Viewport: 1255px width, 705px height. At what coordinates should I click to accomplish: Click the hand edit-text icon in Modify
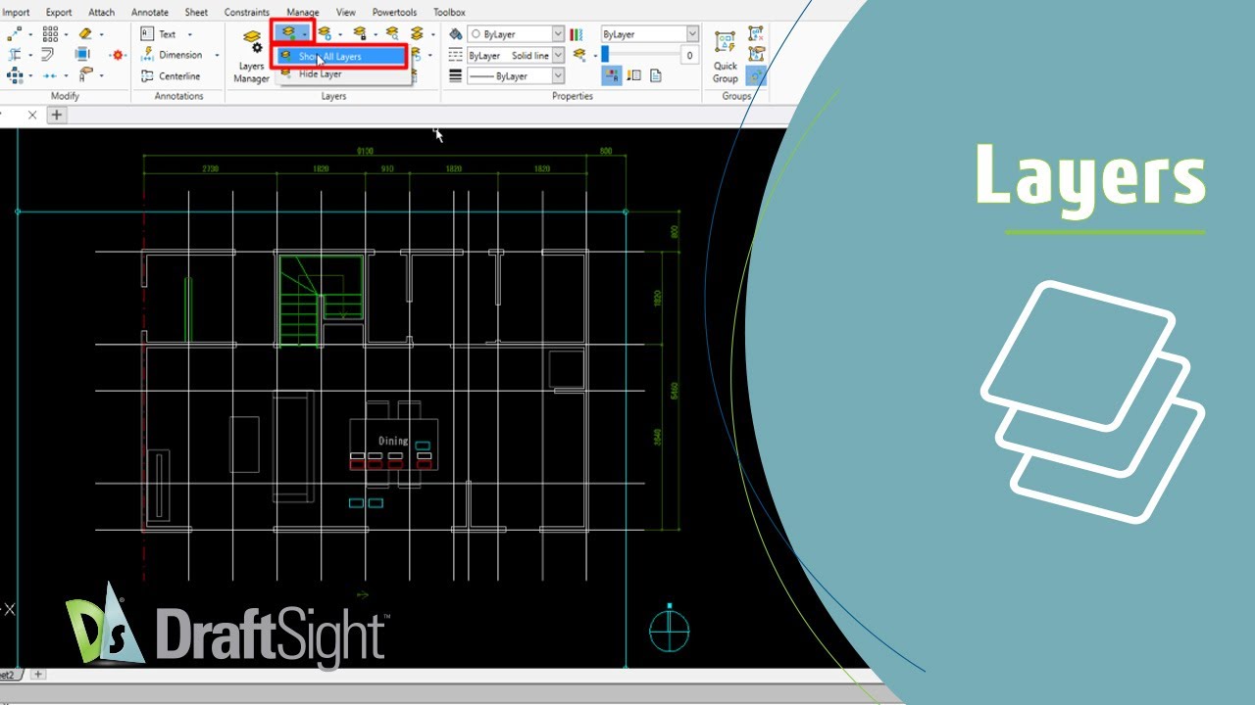86,75
